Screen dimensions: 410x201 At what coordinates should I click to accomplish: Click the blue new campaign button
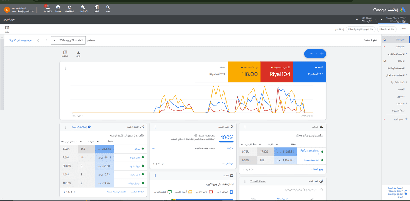pyautogui.click(x=315, y=54)
